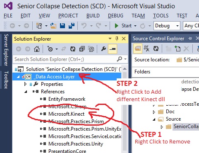Toggle Preview Selected Items button in Solution Explorer
The width and height of the screenshot is (199, 153).
[x=113, y=49]
